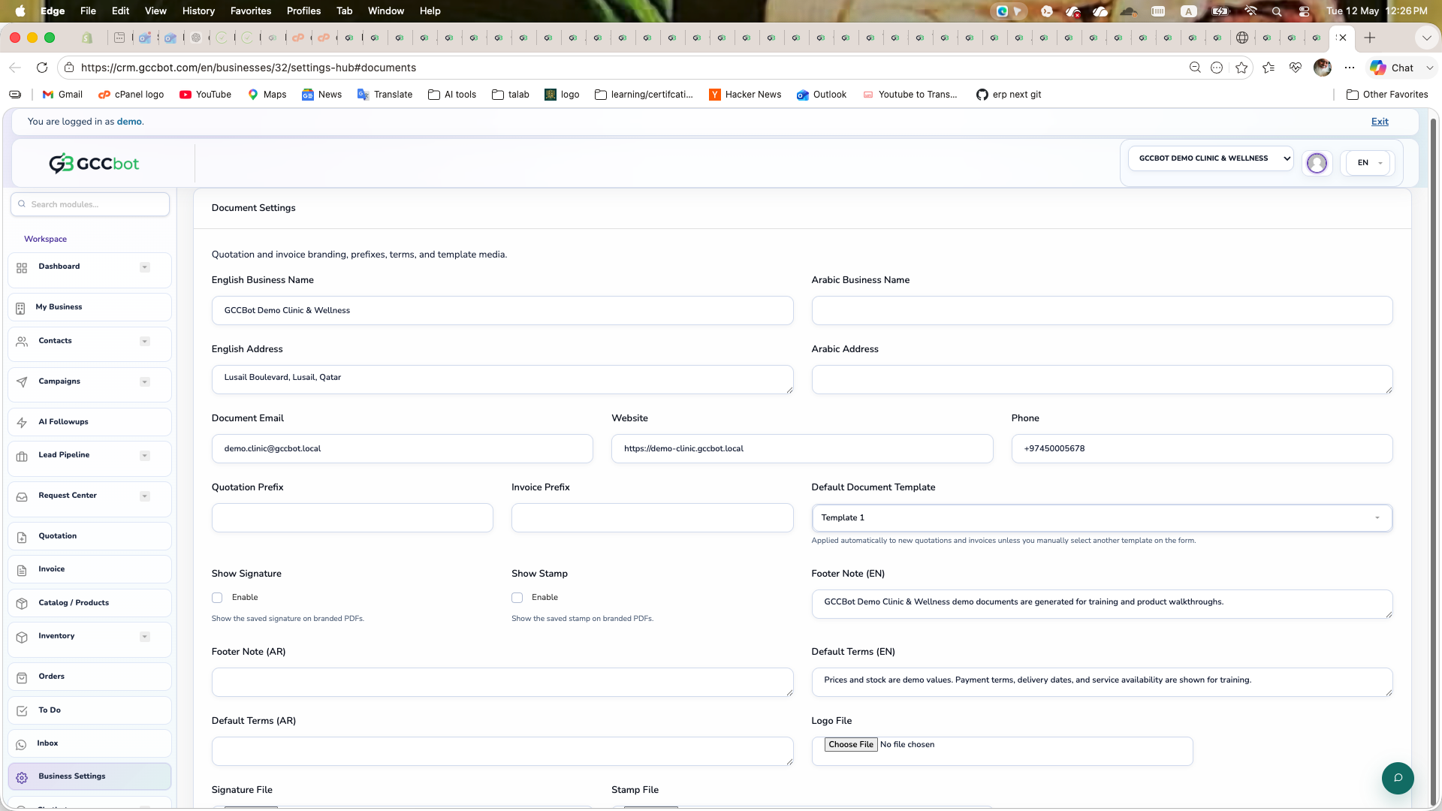Image resolution: width=1442 pixels, height=811 pixels.
Task: Click the Document Email field
Action: click(403, 449)
